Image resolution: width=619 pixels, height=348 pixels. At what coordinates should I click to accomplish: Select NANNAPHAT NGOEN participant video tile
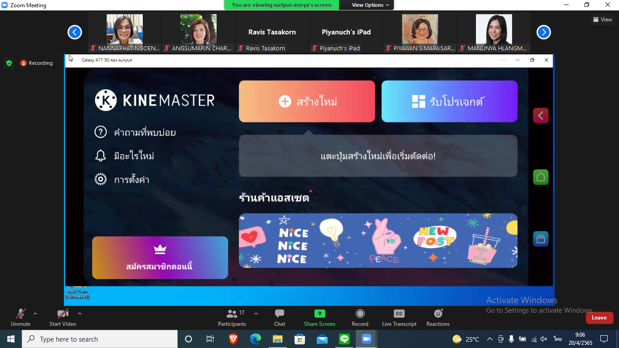tap(125, 33)
